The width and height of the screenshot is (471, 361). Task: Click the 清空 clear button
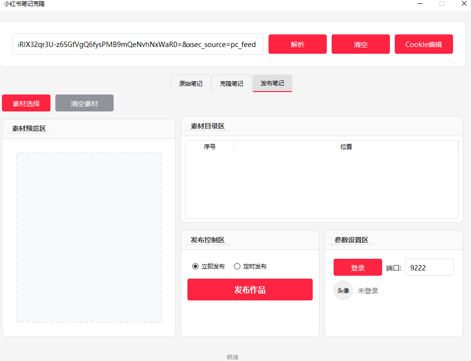point(360,44)
